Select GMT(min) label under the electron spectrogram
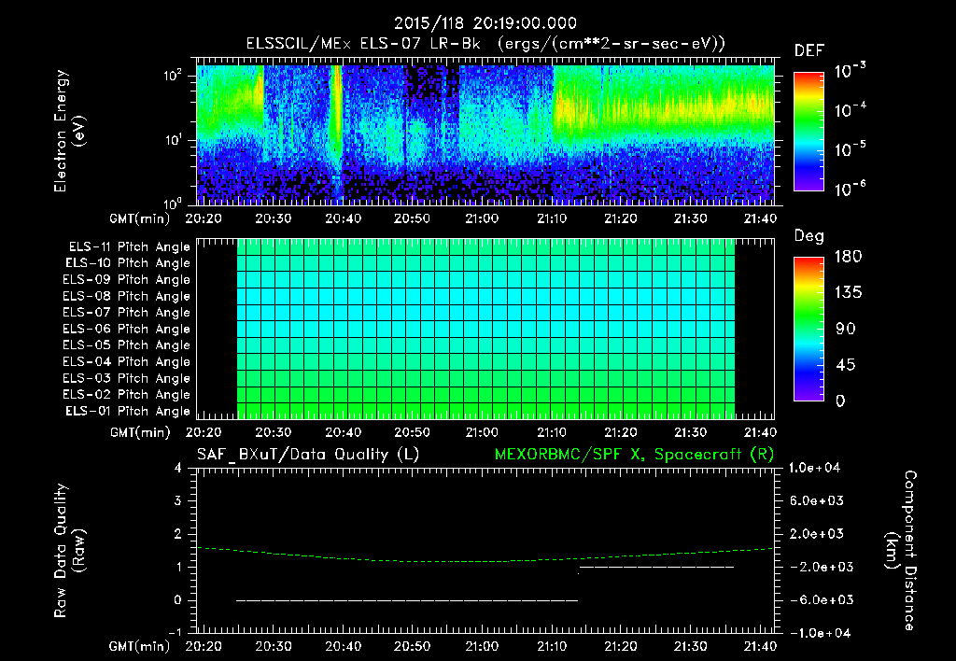 pyautogui.click(x=140, y=218)
